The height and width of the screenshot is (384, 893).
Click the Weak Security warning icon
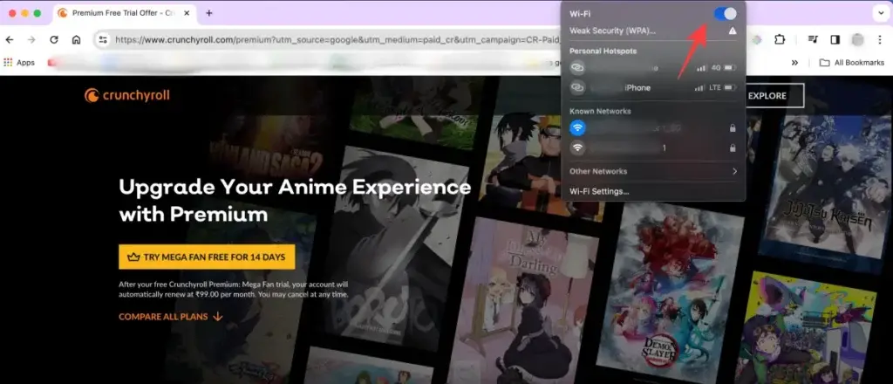tap(732, 31)
